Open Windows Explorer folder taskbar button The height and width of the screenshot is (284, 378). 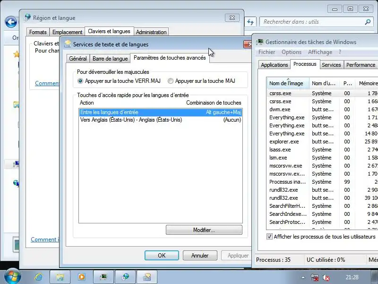pyautogui.click(x=60, y=277)
